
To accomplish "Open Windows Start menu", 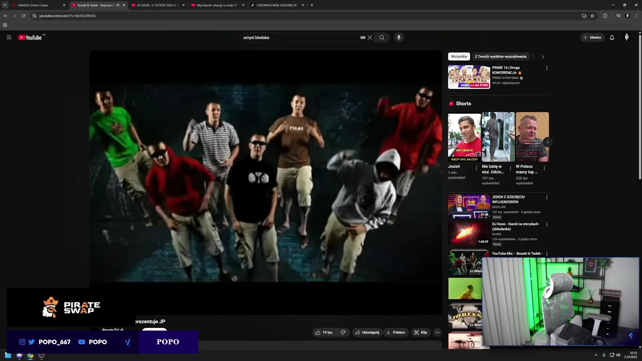I will (x=8, y=355).
